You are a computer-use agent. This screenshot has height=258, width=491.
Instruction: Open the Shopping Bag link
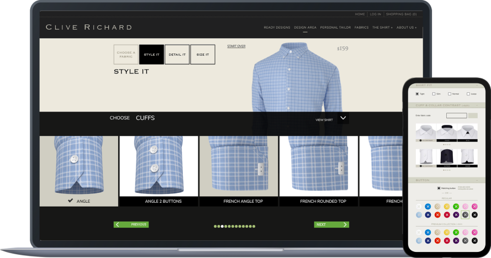click(x=401, y=14)
